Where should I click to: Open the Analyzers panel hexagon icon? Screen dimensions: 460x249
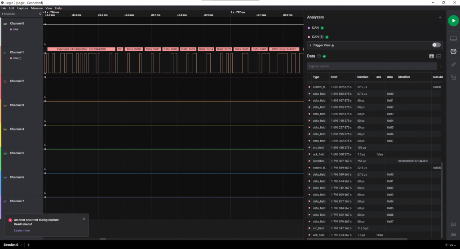[453, 51]
